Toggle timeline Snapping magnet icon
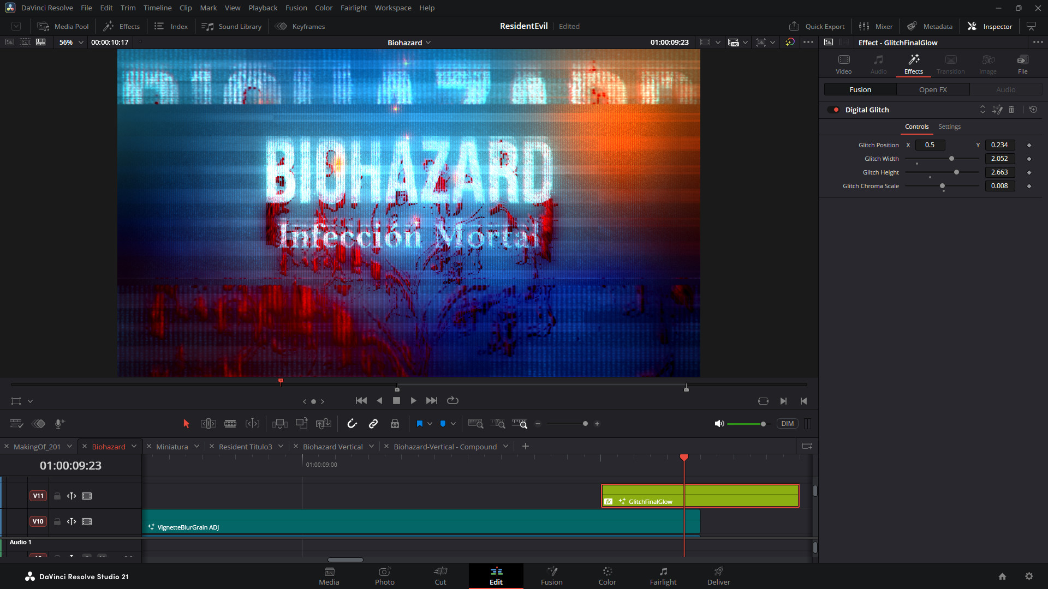The height and width of the screenshot is (589, 1048). (352, 424)
